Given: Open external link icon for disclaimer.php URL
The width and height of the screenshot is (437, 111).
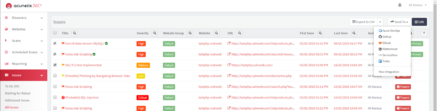Looking at the screenshot, I should pyautogui.click(x=229, y=76).
